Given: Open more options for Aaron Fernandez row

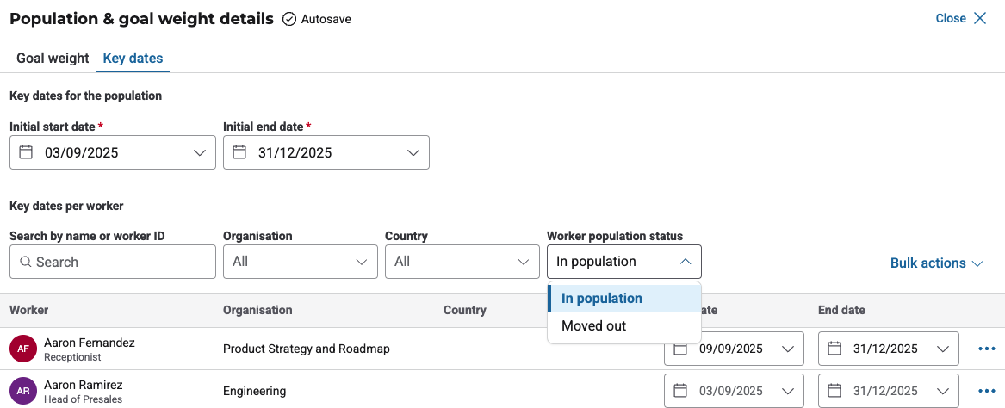Looking at the screenshot, I should coord(986,349).
